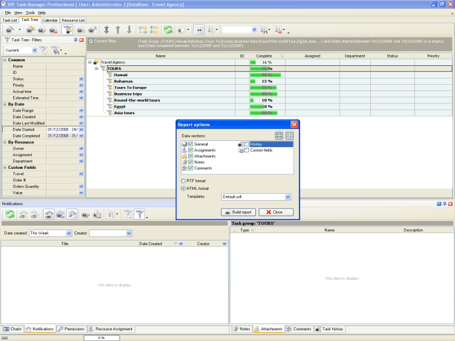Click the check-all icon in Report options
455x341 pixels.
pyautogui.click(x=279, y=135)
